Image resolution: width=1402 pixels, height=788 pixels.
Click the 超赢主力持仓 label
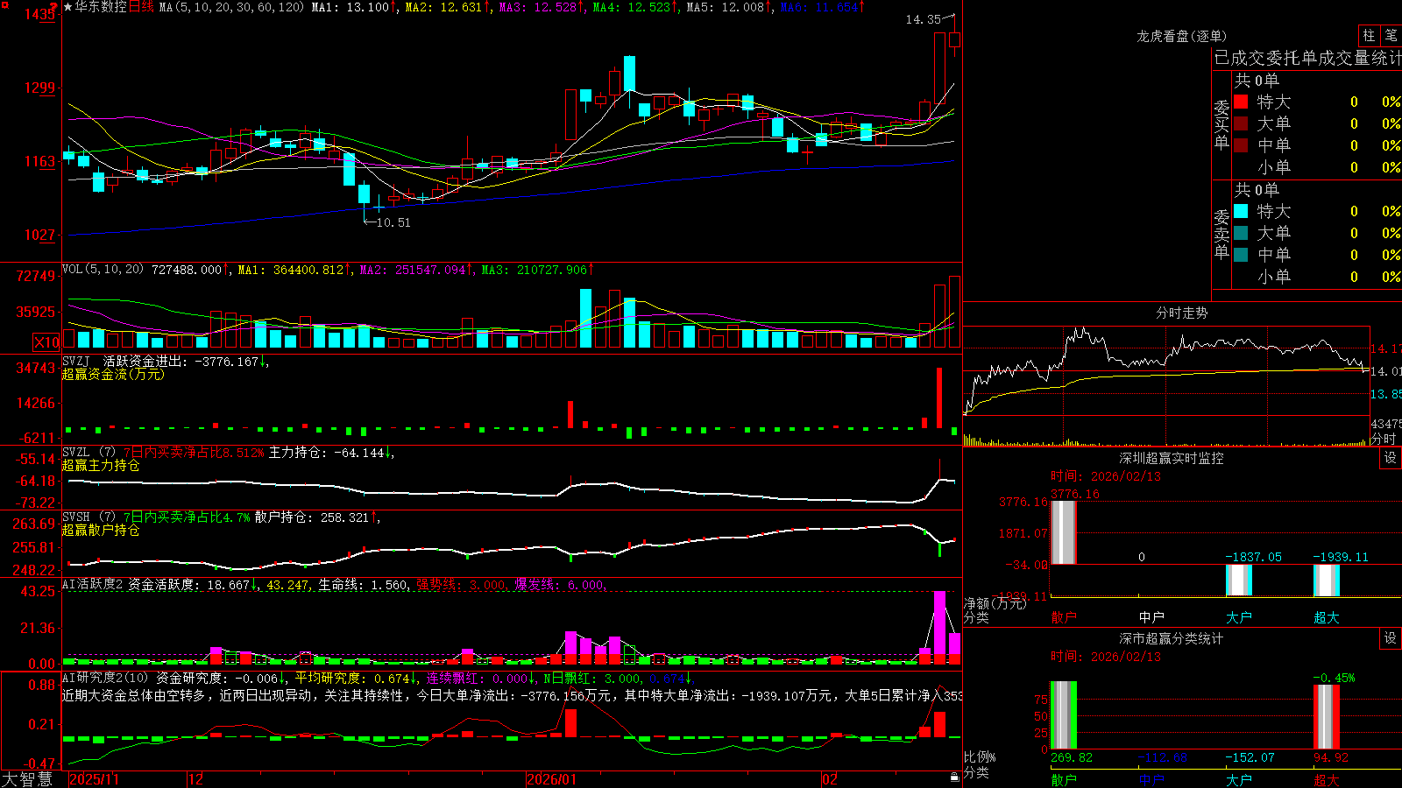tap(101, 465)
